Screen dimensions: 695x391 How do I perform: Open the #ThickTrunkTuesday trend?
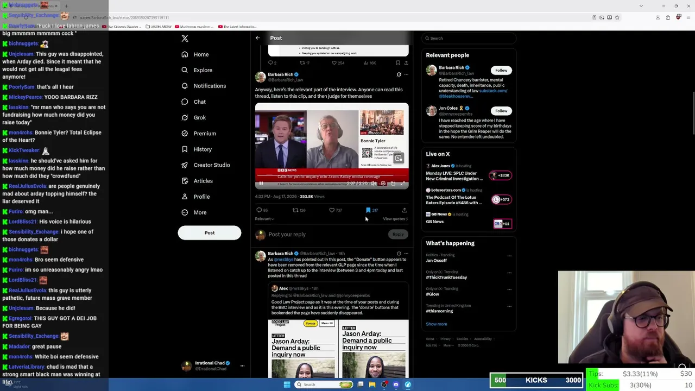point(446,278)
